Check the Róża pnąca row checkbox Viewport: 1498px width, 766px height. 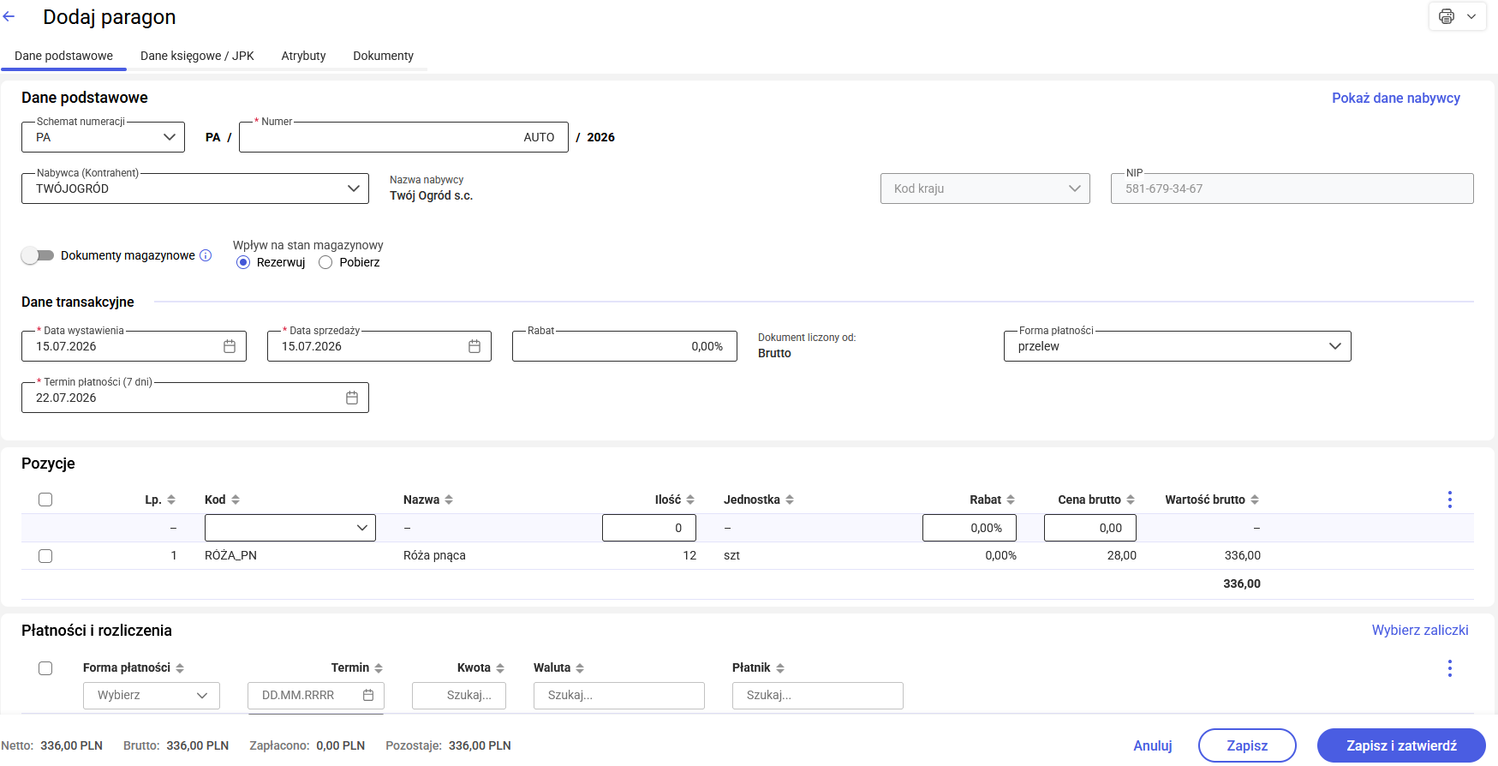45,556
